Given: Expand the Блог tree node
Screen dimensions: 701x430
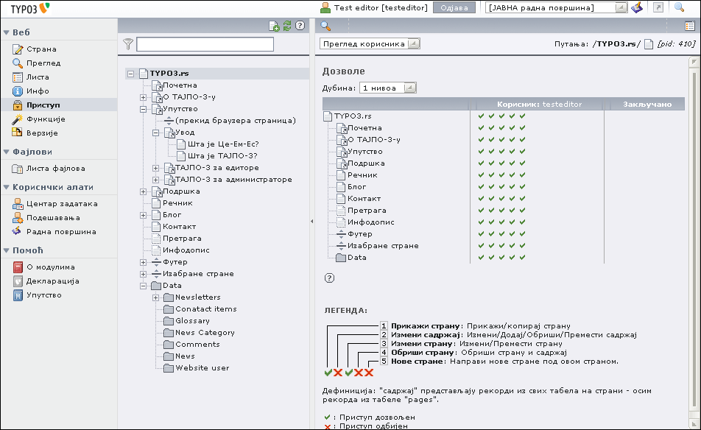Looking at the screenshot, I should click(143, 216).
